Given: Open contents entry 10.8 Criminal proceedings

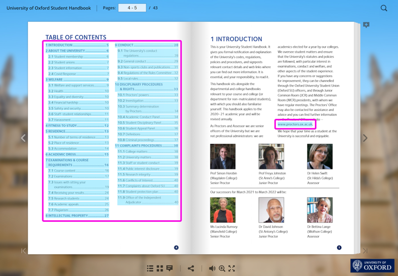Looking at the screenshot, I should (148, 140).
